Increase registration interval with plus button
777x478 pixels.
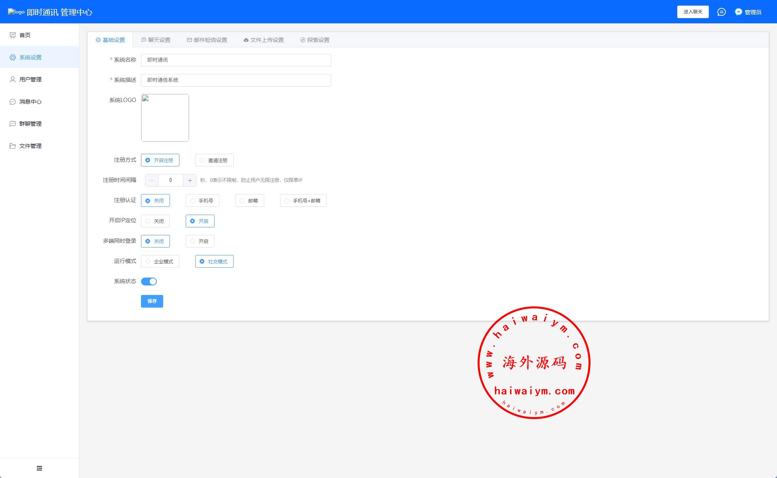[x=190, y=180]
